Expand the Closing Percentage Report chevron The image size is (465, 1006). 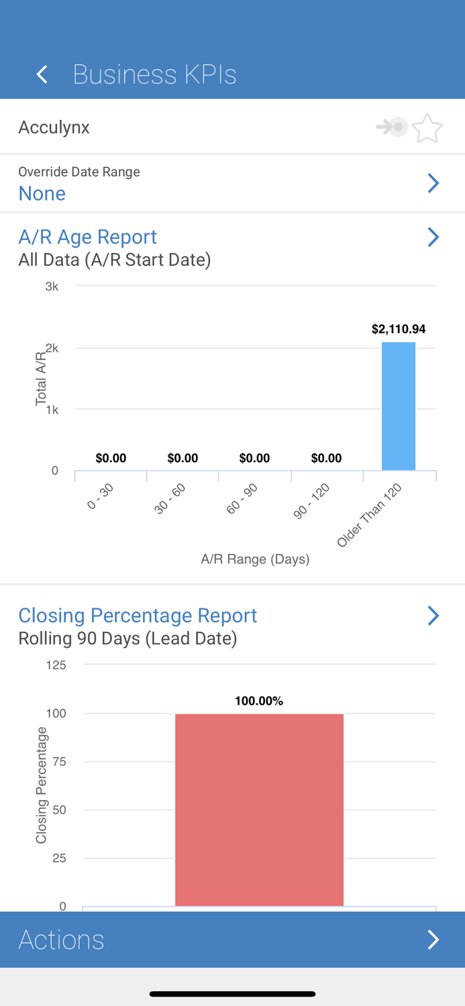pos(433,615)
